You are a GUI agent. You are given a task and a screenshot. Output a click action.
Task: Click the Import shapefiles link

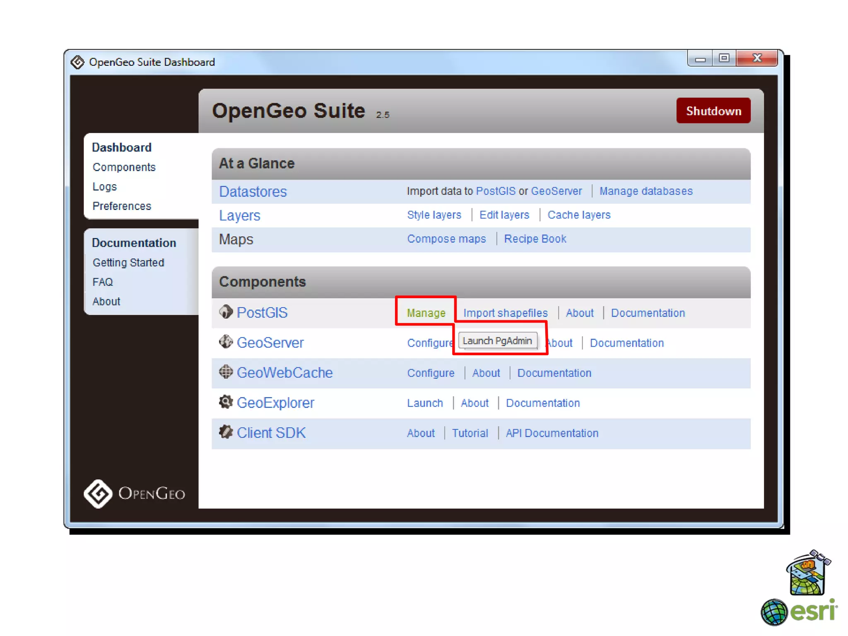point(505,313)
